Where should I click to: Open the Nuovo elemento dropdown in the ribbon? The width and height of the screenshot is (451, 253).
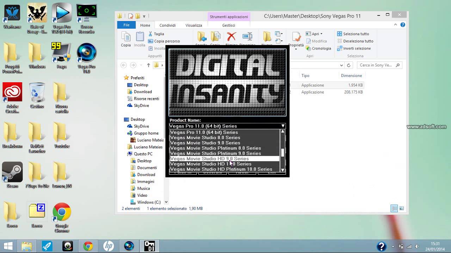tap(279, 34)
